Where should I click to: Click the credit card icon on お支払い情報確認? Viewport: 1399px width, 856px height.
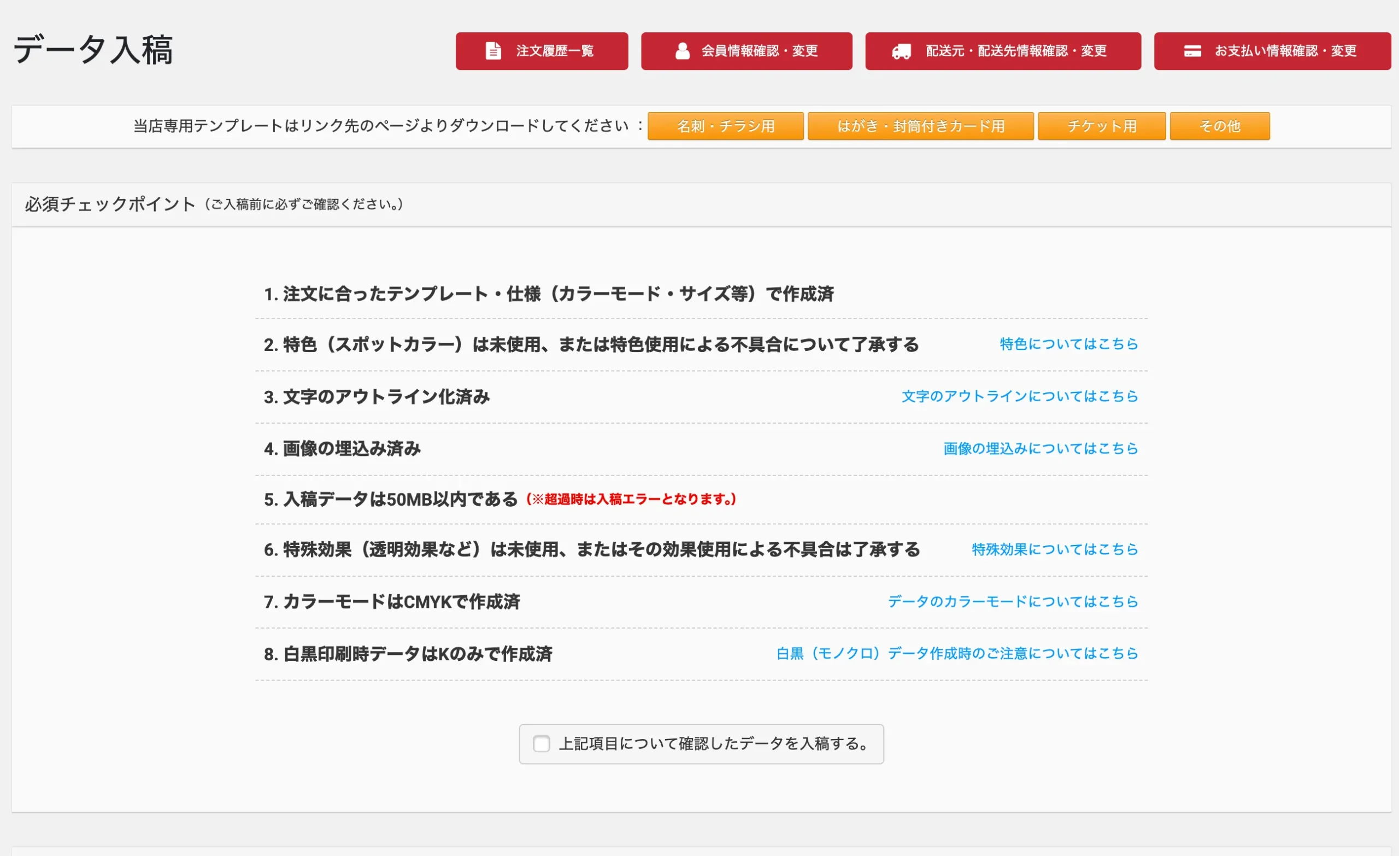click(1192, 51)
